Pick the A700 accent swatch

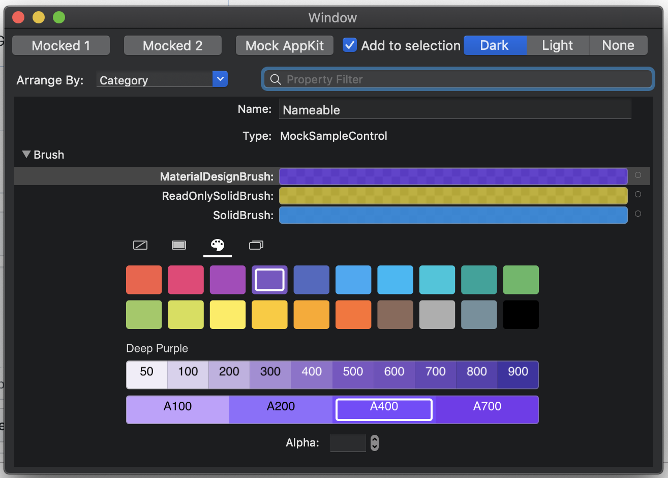(x=487, y=406)
